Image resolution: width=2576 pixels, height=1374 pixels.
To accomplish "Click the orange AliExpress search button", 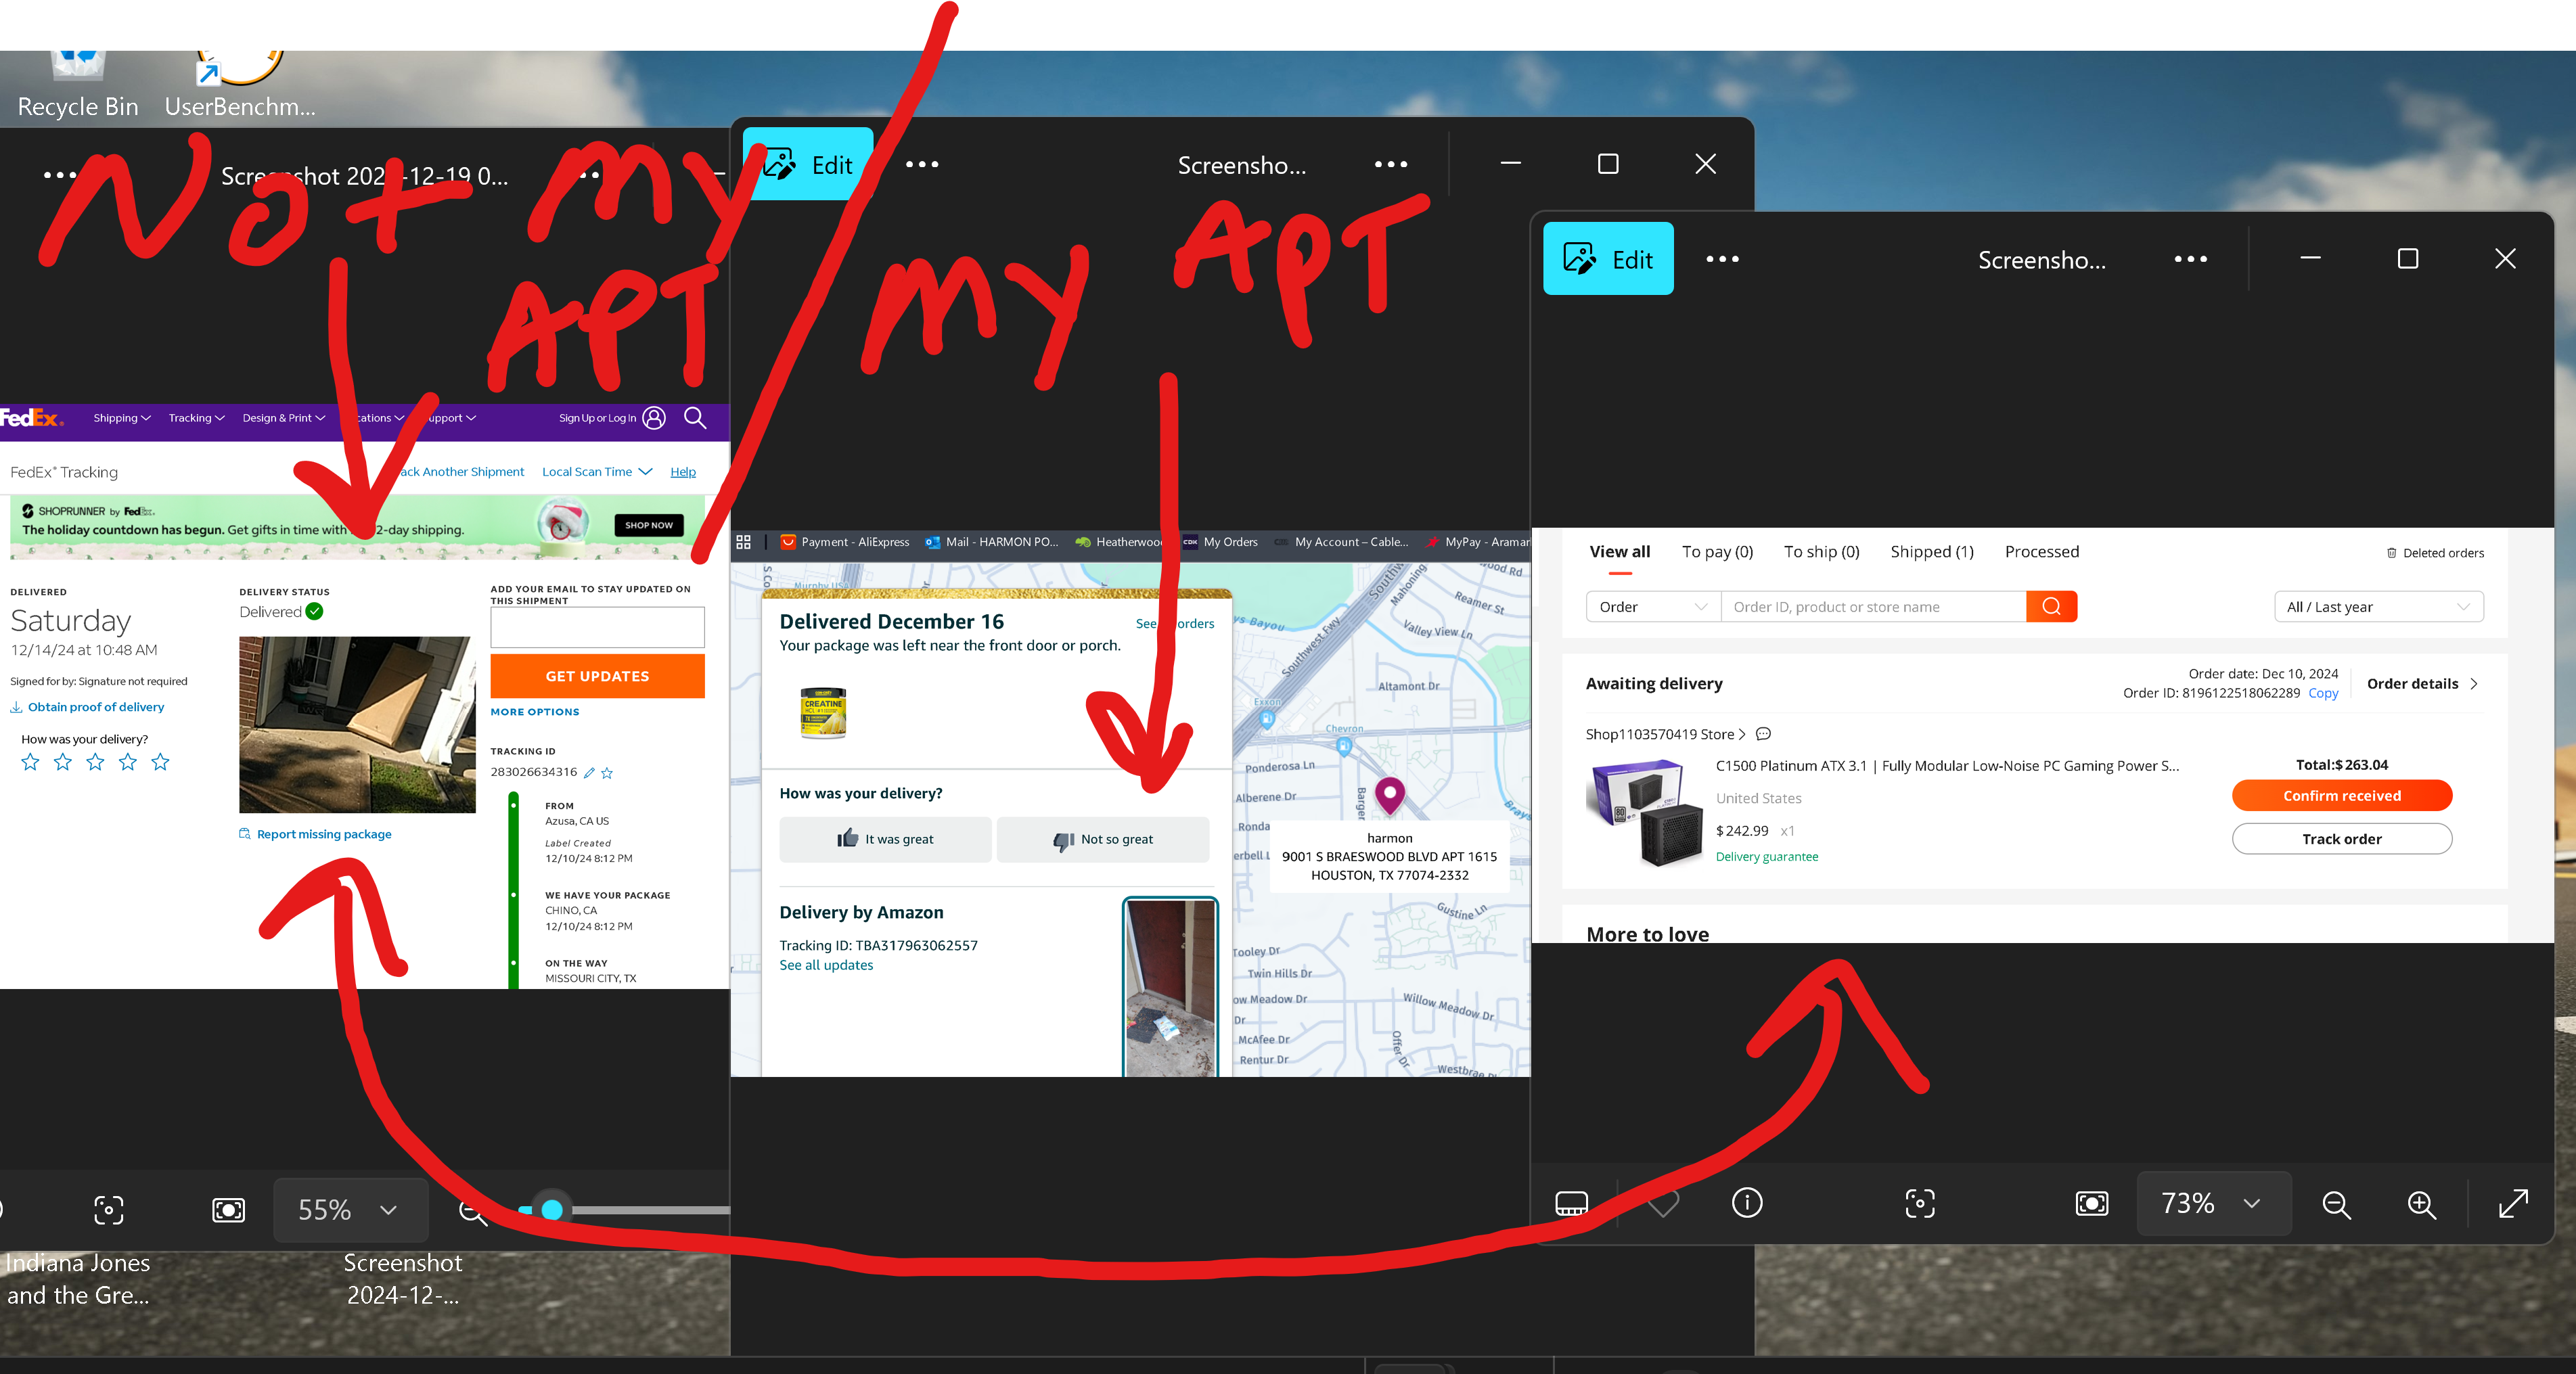I will click(2051, 607).
